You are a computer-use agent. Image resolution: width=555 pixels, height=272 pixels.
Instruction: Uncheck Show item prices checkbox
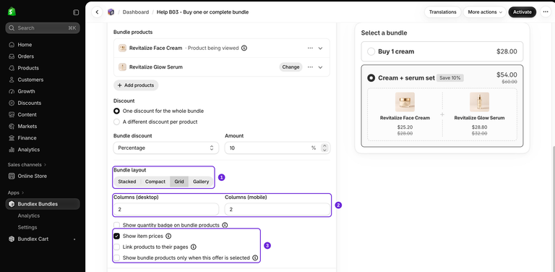point(116,236)
